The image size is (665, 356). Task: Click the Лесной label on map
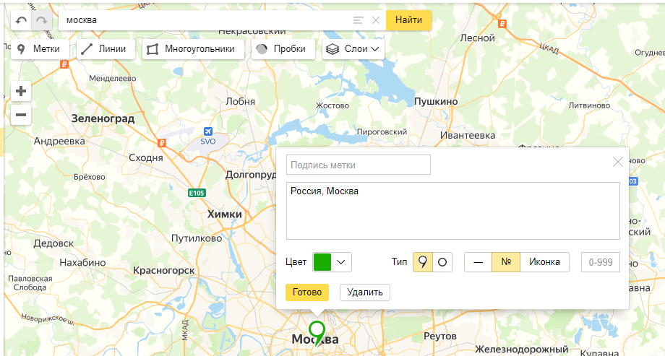coord(478,38)
